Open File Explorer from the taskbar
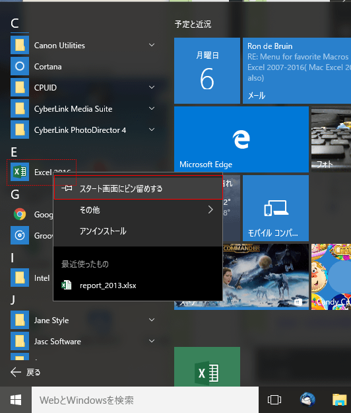The height and width of the screenshot is (413, 351). tap(339, 400)
